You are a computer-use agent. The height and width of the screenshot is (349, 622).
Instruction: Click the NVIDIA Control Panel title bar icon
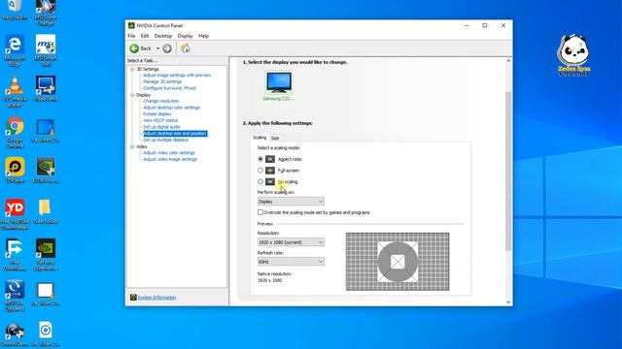pyautogui.click(x=131, y=25)
